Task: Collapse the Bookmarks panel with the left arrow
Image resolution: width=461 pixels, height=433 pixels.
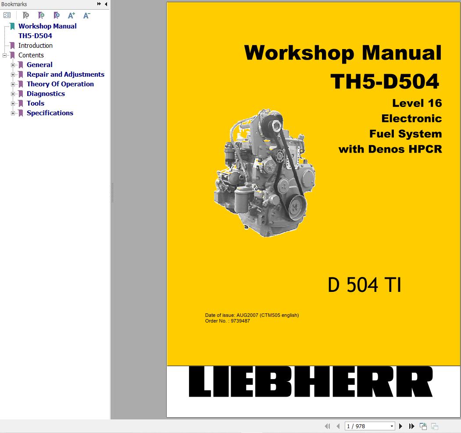Action: (106, 4)
